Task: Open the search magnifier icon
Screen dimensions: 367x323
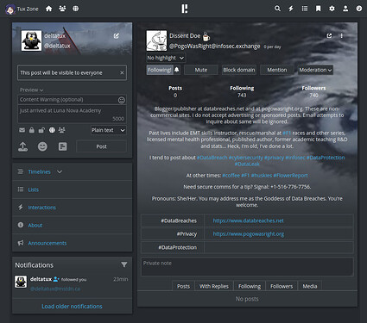Action: pos(277,9)
